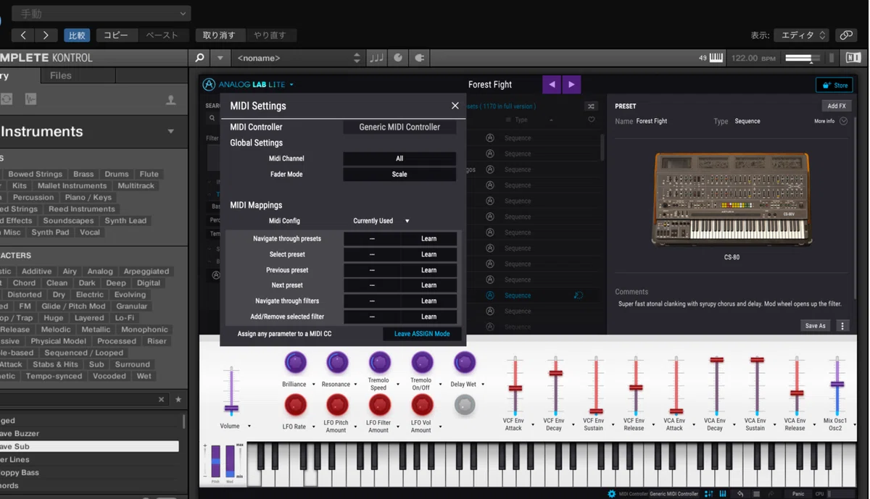Screen dimensions: 870x499
Task: Expand the Instruments browser dropdown arrow
Action: (171, 132)
